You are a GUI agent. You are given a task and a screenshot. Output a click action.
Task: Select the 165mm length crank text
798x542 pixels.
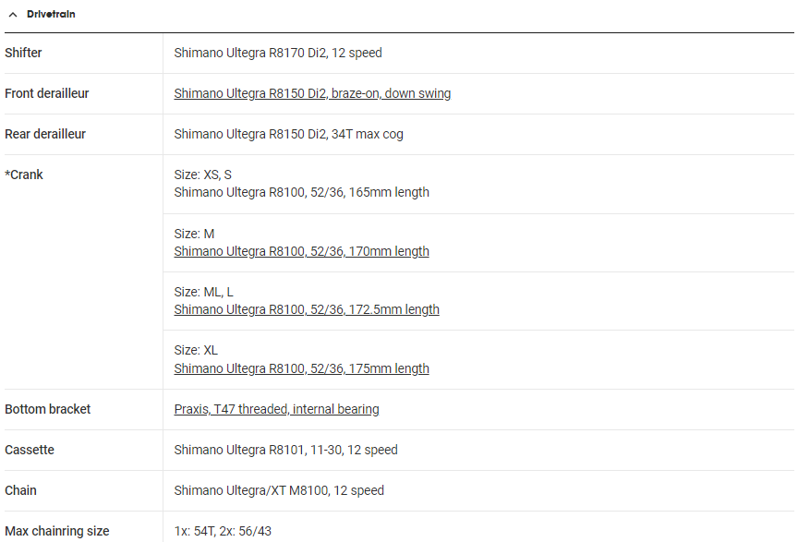[x=301, y=192]
